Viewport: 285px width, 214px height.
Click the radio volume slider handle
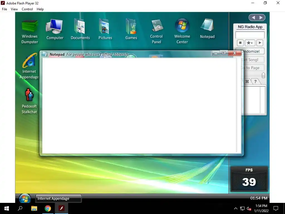(x=263, y=75)
